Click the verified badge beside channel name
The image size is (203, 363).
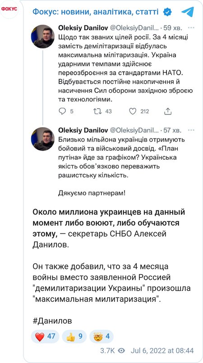click(167, 12)
